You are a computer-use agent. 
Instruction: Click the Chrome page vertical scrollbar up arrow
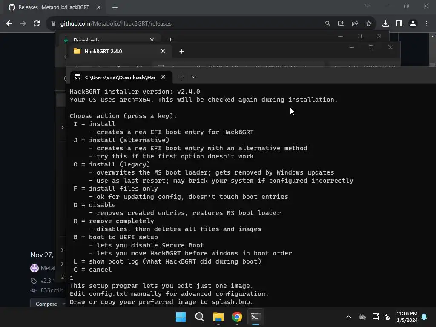tap(432, 37)
